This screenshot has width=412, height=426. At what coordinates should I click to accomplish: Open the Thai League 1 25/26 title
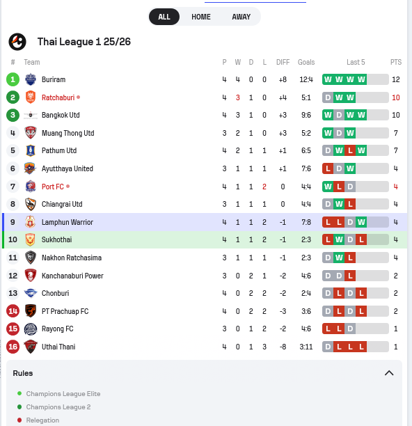click(84, 42)
